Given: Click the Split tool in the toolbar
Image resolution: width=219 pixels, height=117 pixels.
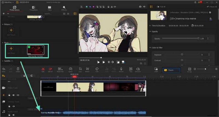Looking at the screenshot, I should click(x=43, y=70).
